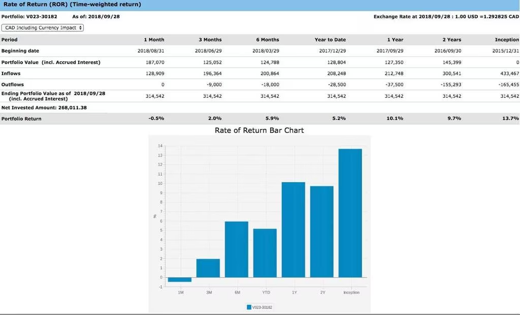Viewport: 520px width, 315px height.
Task: Click the Exchange Rate text
Action: coord(446,17)
